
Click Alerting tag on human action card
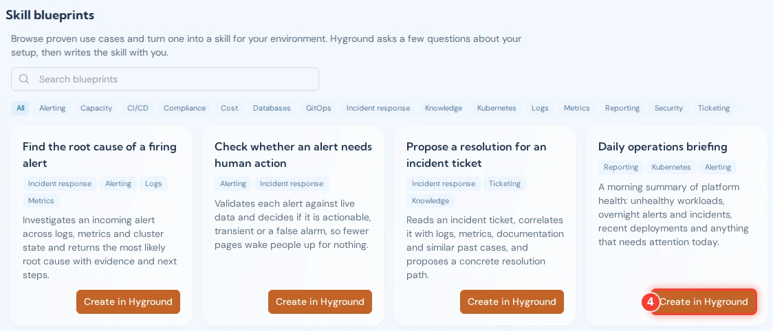(x=232, y=184)
